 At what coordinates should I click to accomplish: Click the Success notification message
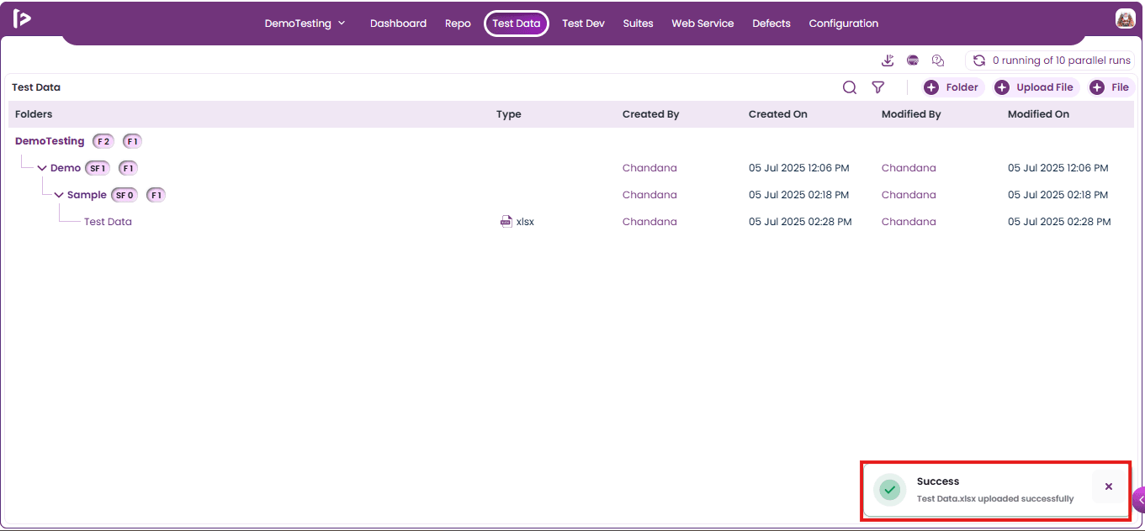coord(995,498)
